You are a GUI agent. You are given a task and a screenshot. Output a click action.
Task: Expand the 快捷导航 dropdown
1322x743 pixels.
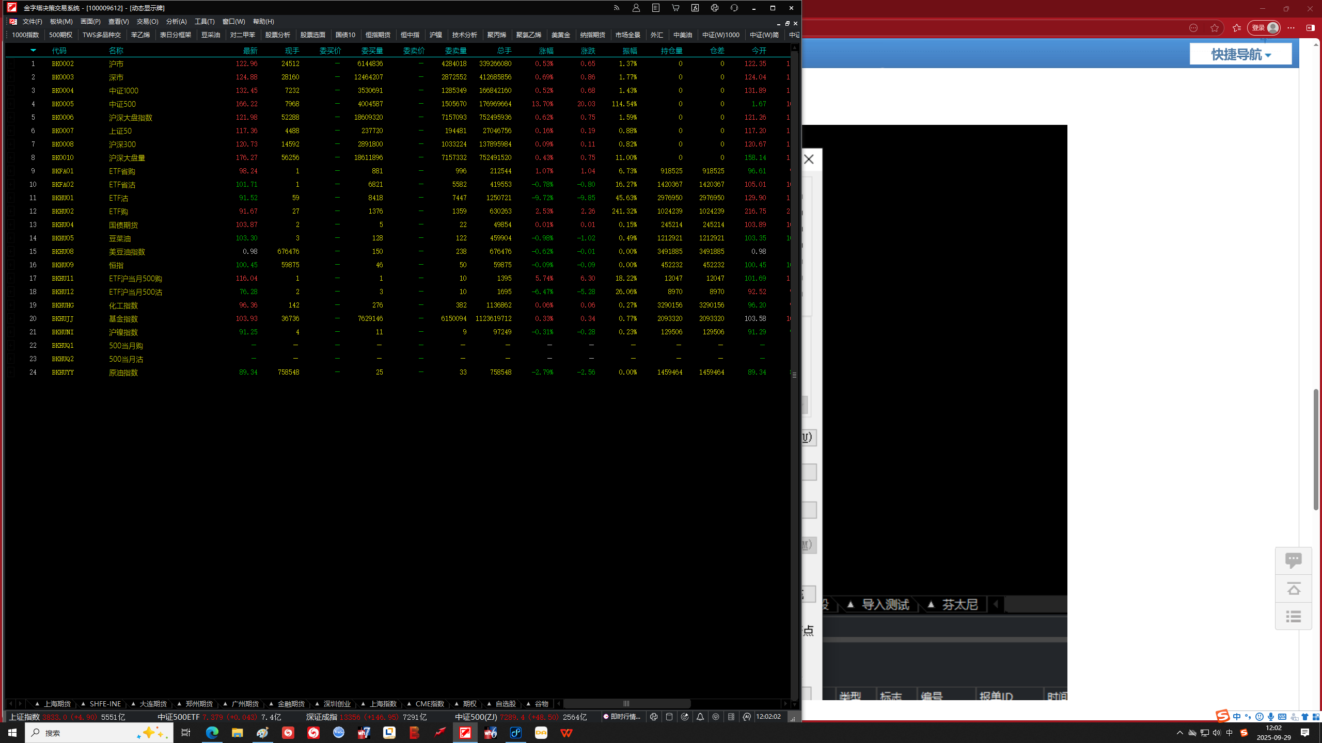click(x=1240, y=54)
